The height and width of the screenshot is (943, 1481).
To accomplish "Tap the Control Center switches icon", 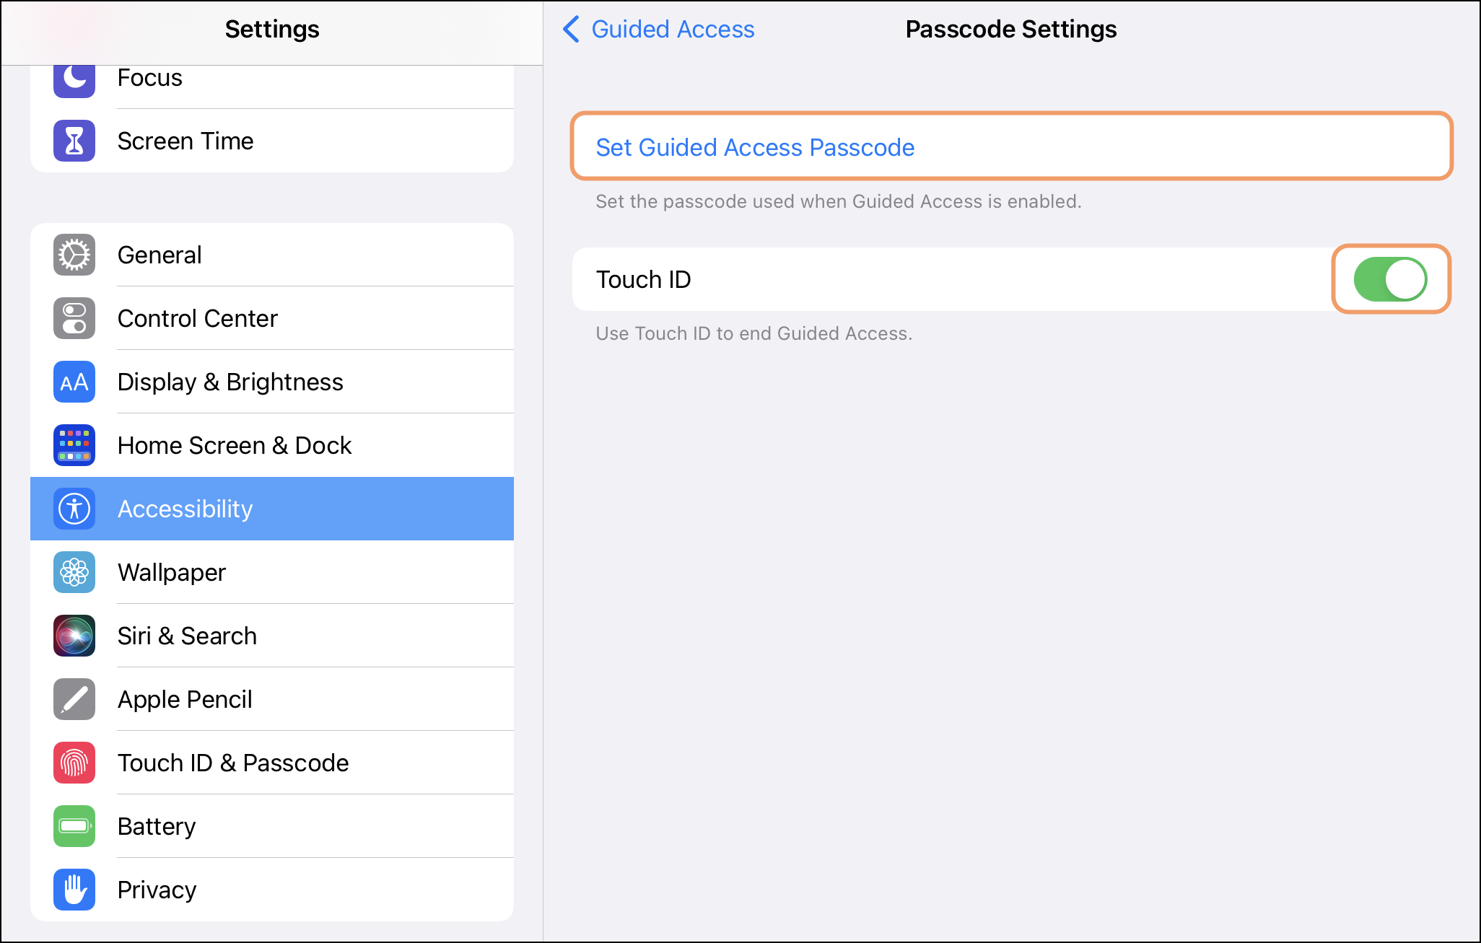I will tap(74, 318).
